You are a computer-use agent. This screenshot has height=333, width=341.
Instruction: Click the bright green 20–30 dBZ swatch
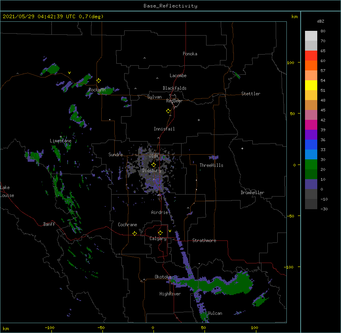coord(311,165)
